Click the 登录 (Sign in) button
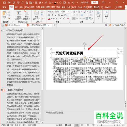Viewport: 127px width, 127px height. point(95,3)
